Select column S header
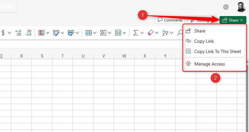 (42, 56)
